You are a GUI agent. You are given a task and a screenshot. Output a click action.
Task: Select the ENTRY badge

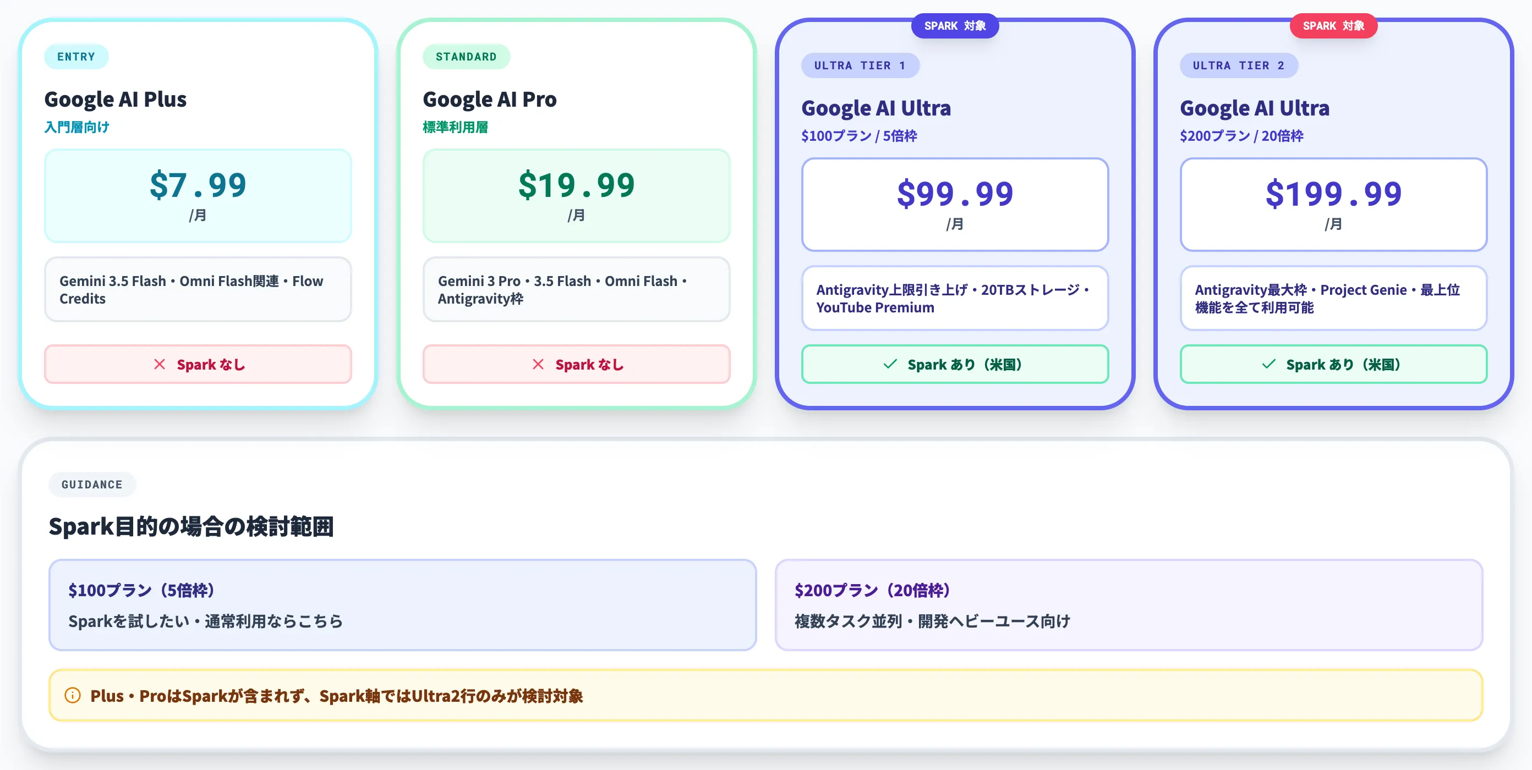76,57
